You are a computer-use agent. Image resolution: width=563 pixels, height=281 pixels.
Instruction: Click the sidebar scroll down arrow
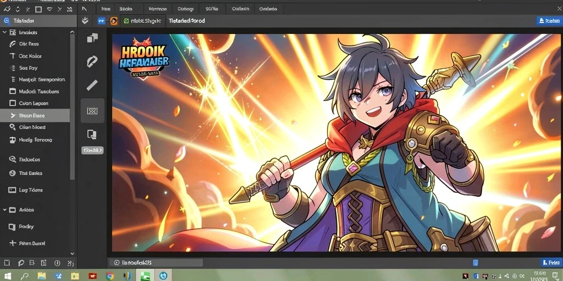[x=72, y=254]
